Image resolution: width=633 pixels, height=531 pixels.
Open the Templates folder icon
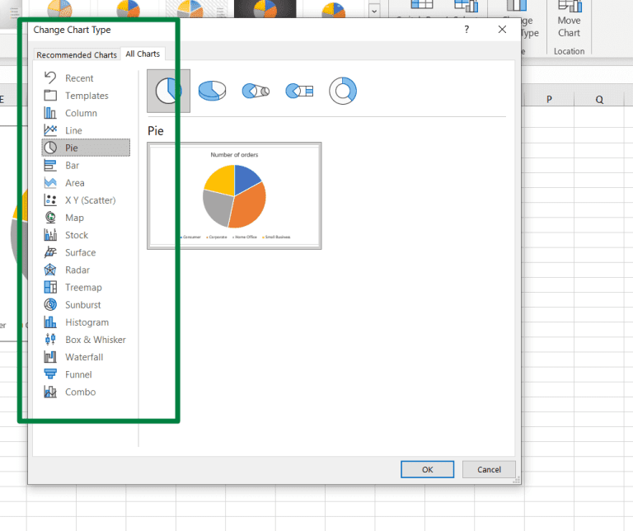coord(50,96)
